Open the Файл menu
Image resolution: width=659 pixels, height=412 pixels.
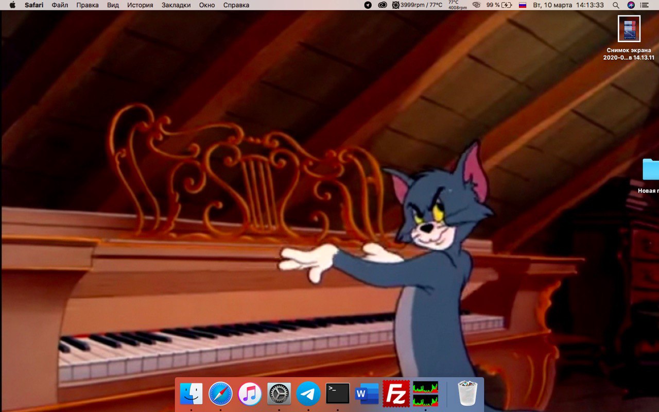(x=60, y=5)
